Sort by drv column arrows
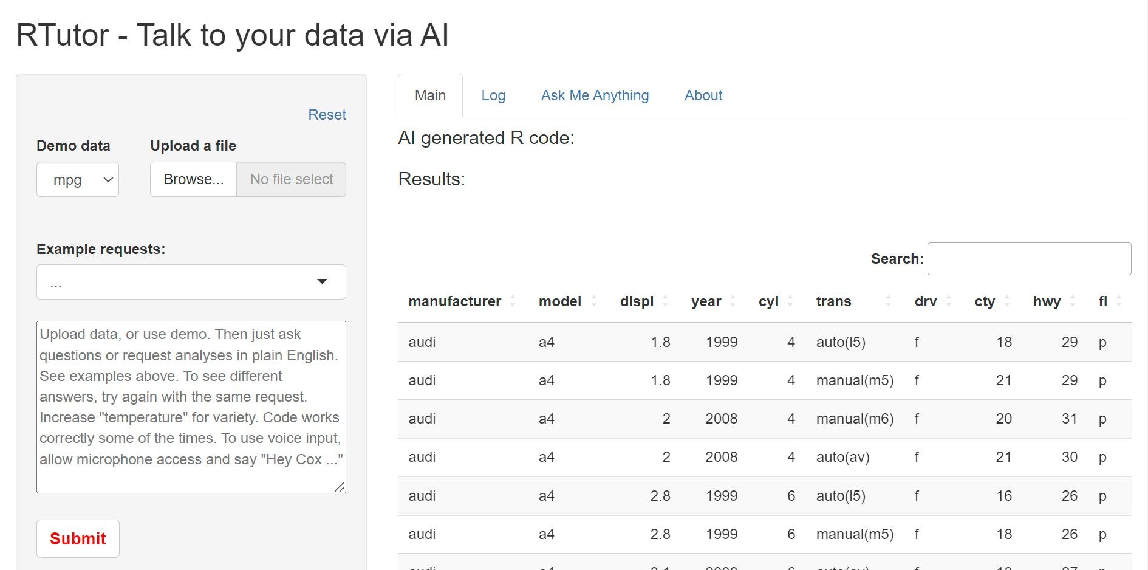 948,301
